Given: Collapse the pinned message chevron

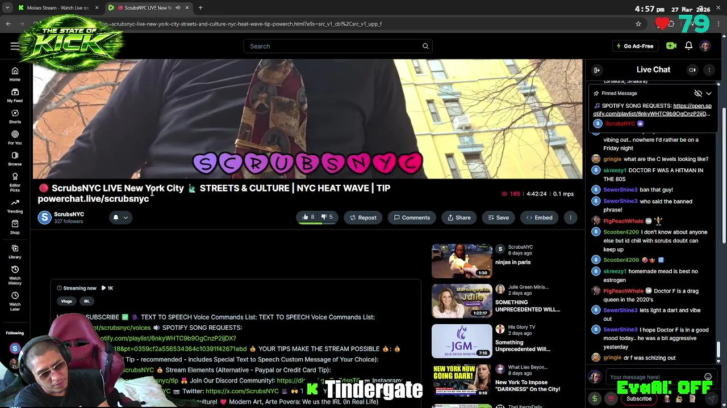Looking at the screenshot, I should [709, 93].
